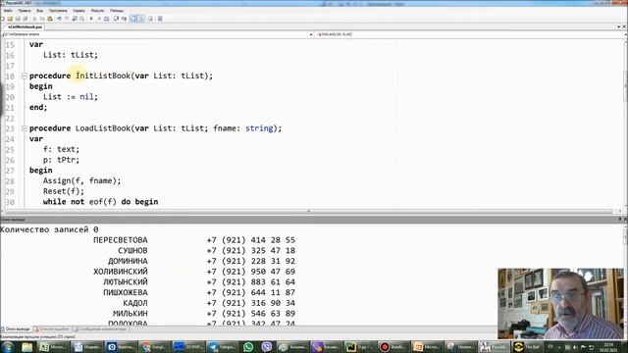Click the 'Reset(f);' line
The height and width of the screenshot is (353, 628).
coord(64,191)
